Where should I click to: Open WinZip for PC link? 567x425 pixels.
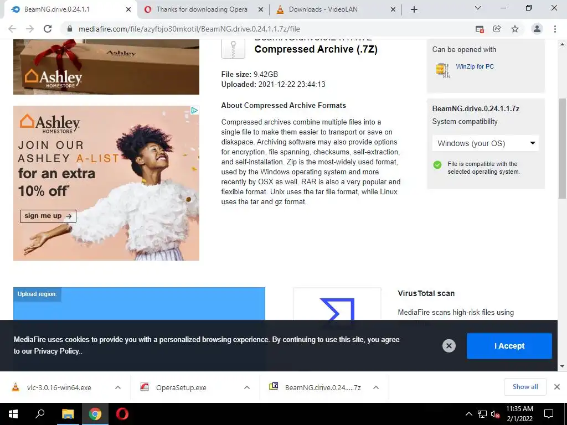(x=475, y=66)
